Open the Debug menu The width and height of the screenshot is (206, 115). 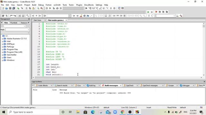coord(41,5)
